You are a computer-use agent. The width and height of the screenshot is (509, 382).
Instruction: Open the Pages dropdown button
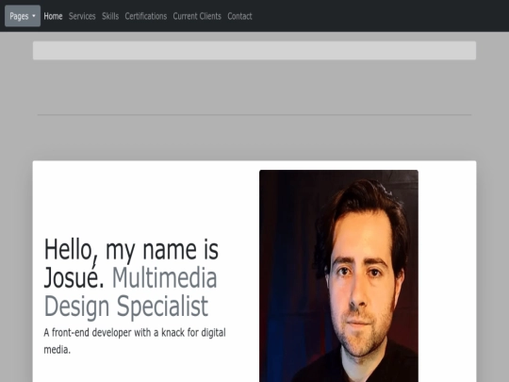pyautogui.click(x=23, y=16)
